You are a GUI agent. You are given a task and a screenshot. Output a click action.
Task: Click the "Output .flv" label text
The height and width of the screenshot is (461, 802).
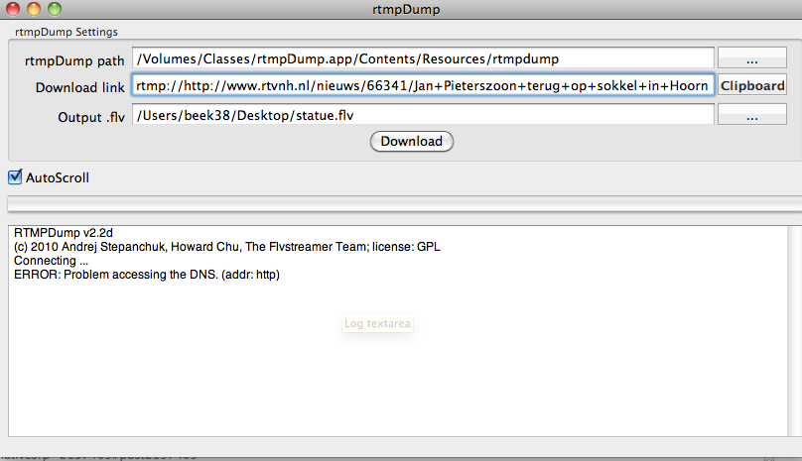pos(90,117)
